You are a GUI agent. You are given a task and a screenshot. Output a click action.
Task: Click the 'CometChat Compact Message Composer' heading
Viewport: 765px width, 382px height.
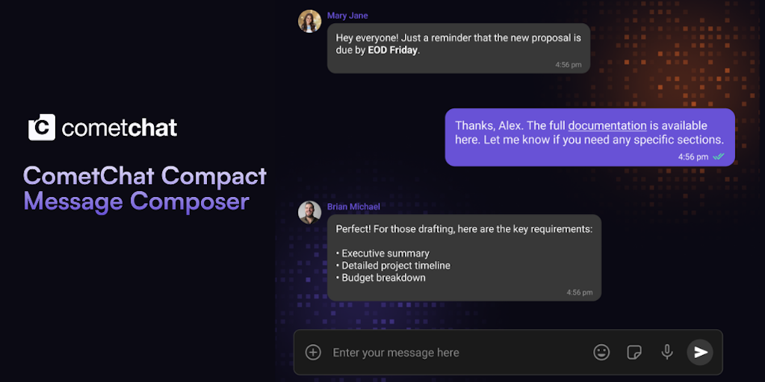click(x=145, y=188)
